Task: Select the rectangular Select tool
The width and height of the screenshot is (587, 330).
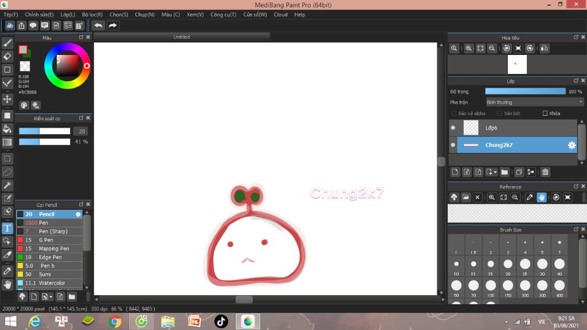Action: click(7, 159)
